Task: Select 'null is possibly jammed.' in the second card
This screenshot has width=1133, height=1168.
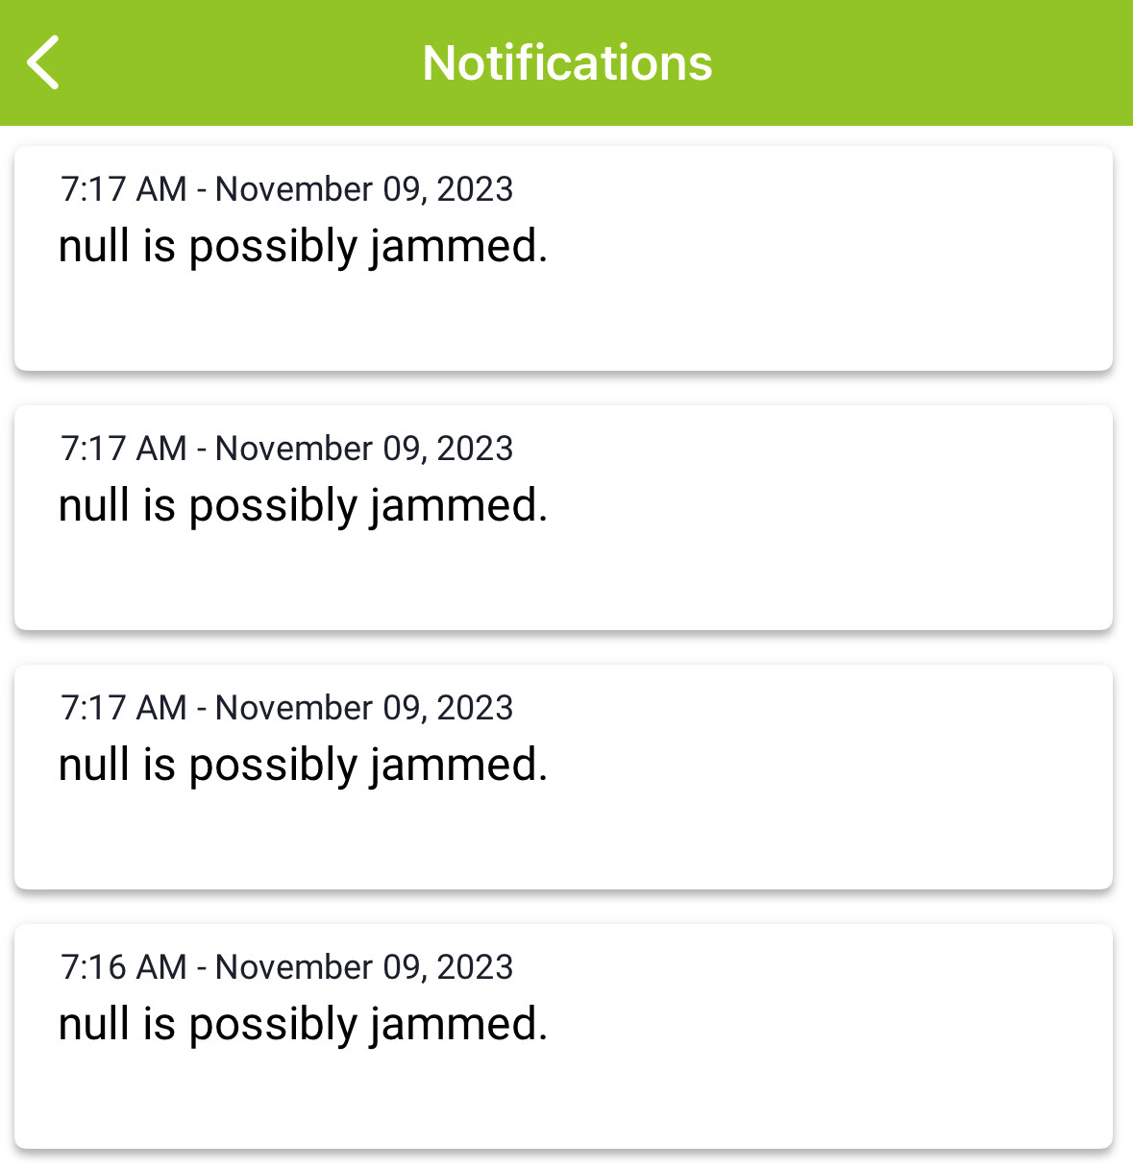Action: point(303,506)
